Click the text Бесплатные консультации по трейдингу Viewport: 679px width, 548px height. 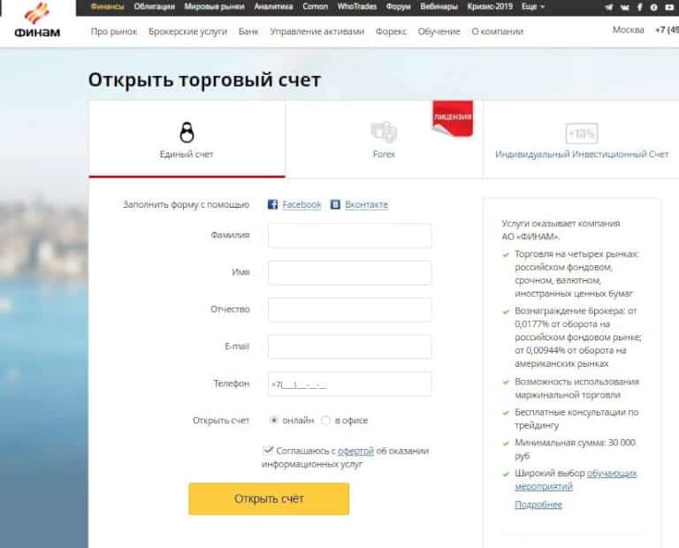576,419
